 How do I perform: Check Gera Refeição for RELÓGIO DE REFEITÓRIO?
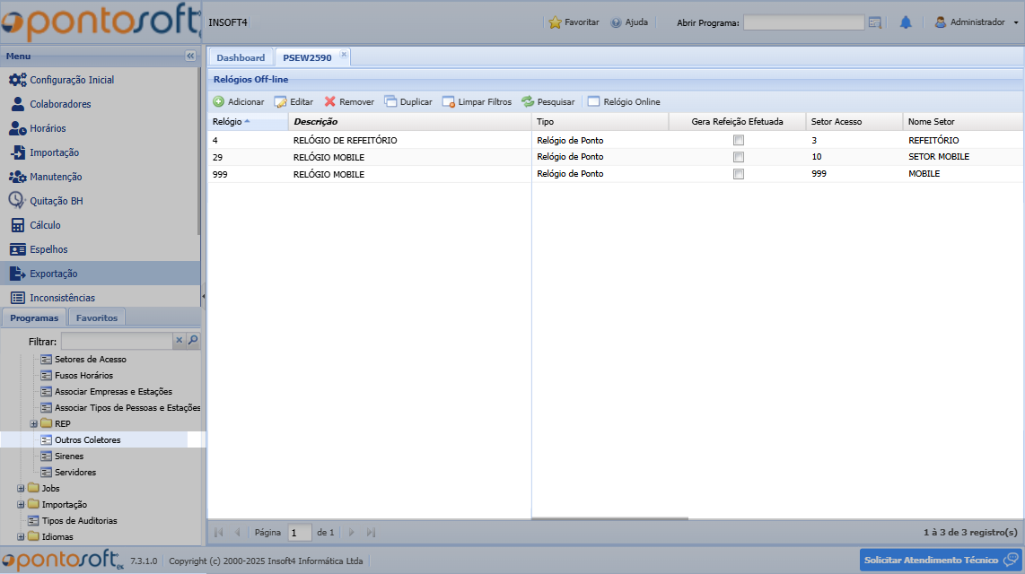pyautogui.click(x=739, y=141)
